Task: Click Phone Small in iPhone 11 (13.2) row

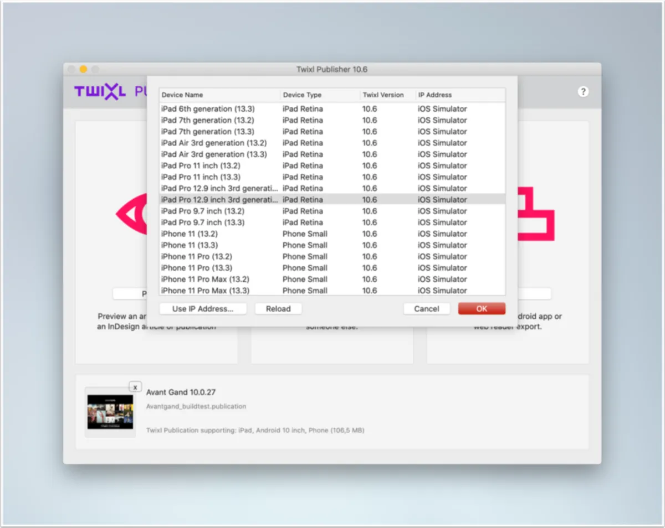Action: coord(305,234)
